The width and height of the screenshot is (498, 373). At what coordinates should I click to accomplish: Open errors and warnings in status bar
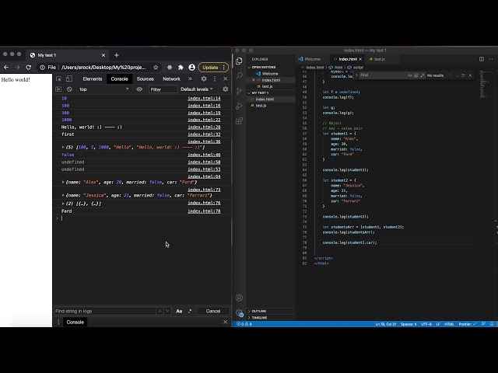click(x=244, y=324)
